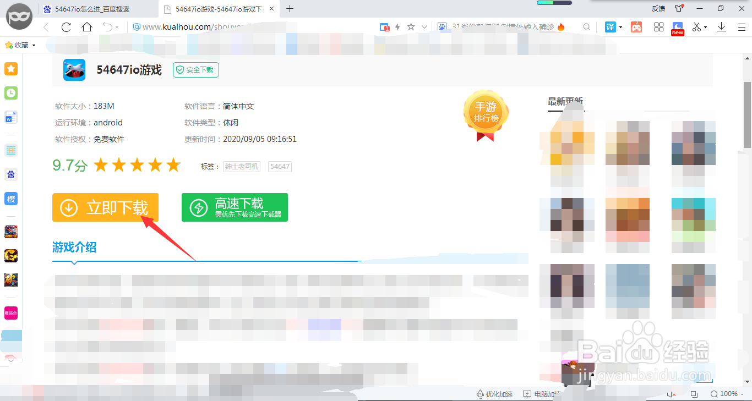
Task: Open the red game controller extension
Action: click(x=636, y=27)
